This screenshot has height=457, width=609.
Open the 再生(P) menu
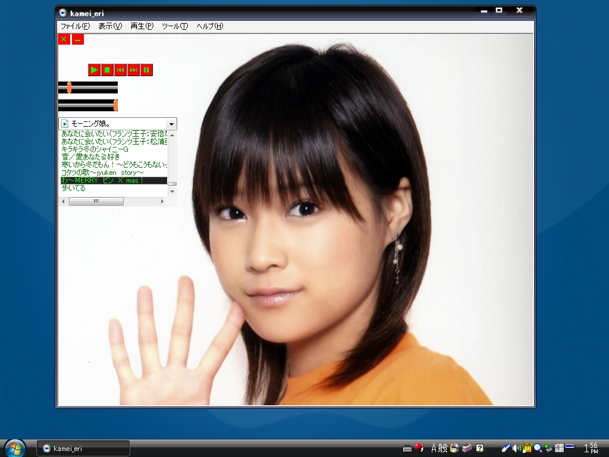tap(142, 26)
